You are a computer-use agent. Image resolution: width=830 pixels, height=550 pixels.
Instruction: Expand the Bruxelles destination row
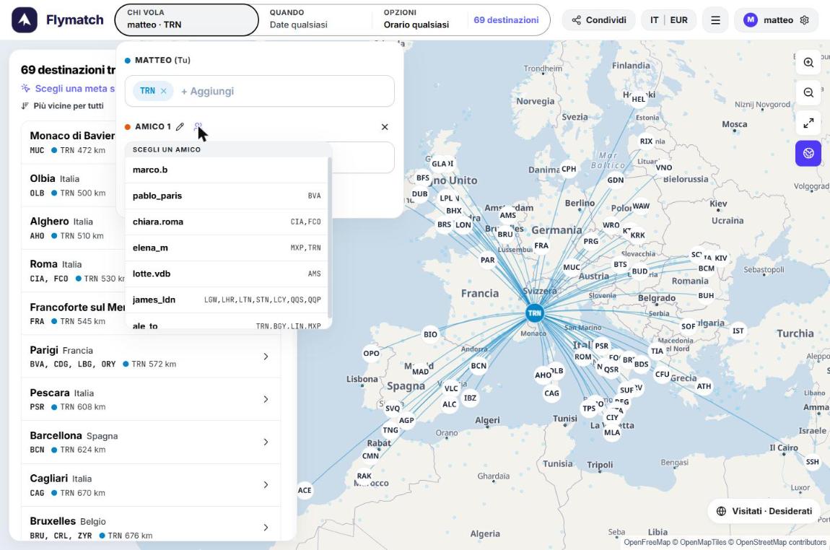tap(151, 524)
